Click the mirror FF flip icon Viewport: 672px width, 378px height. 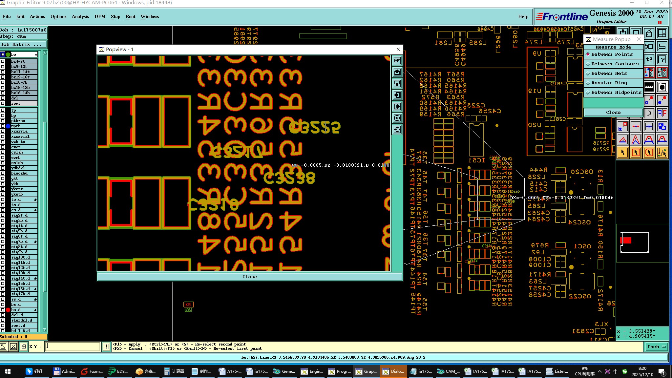click(662, 114)
